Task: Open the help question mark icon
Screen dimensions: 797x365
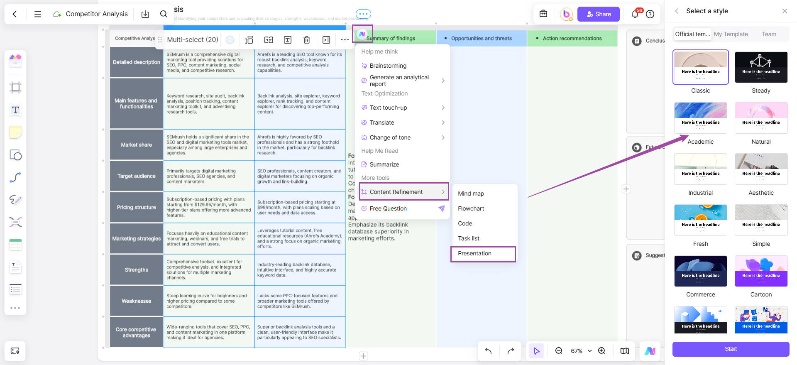Action: pos(650,14)
